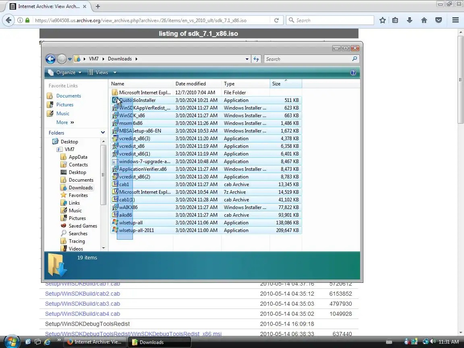Click the Firefox Search box
Screen dimensions: 464x348
point(330,20)
